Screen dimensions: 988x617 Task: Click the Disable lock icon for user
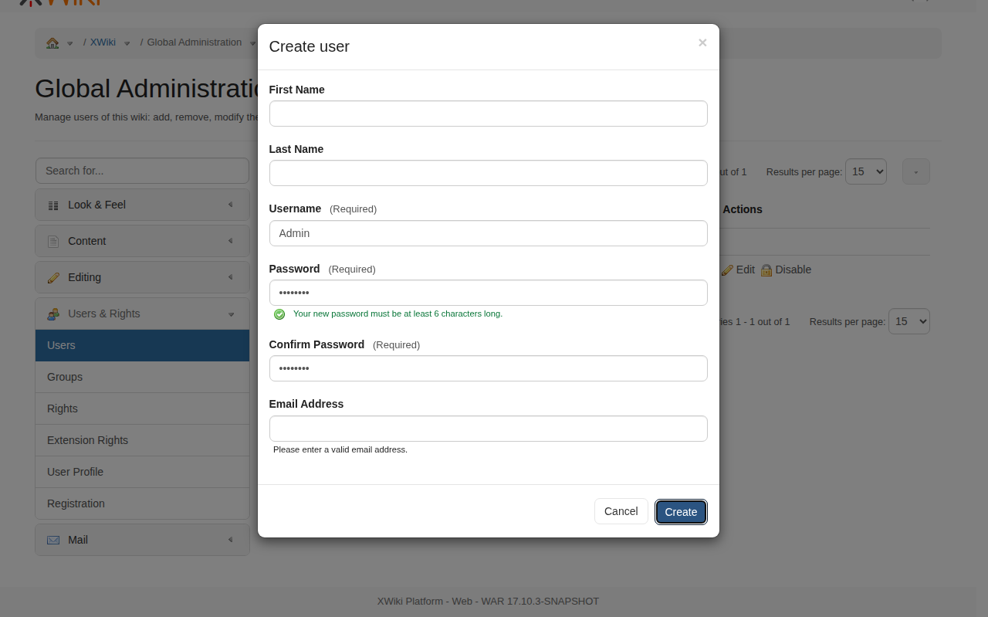766,270
